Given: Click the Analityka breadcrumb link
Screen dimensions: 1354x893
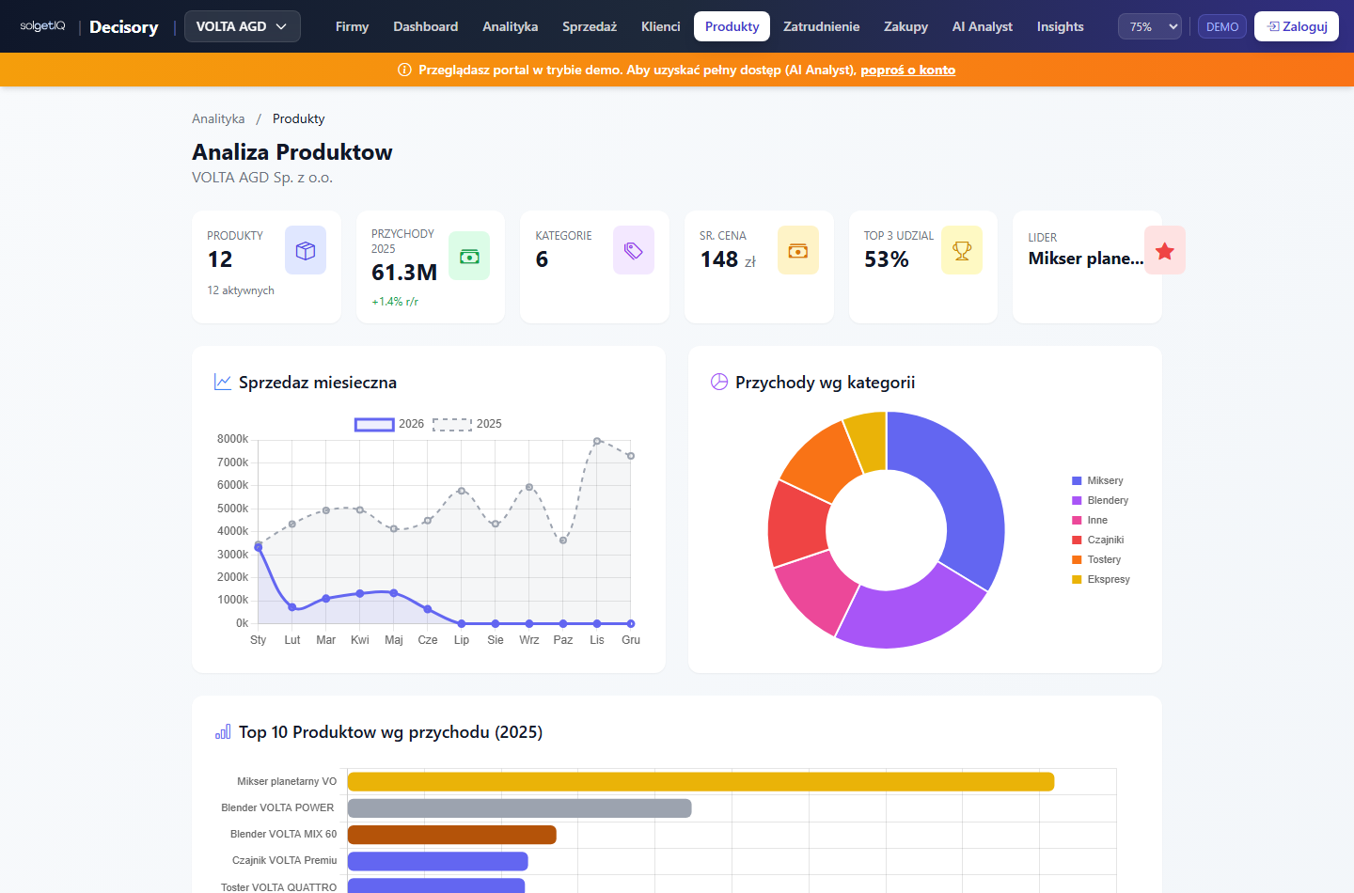Looking at the screenshot, I should coord(218,118).
